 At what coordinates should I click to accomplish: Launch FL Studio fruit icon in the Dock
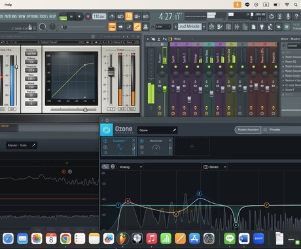pyautogui.click(x=123, y=239)
